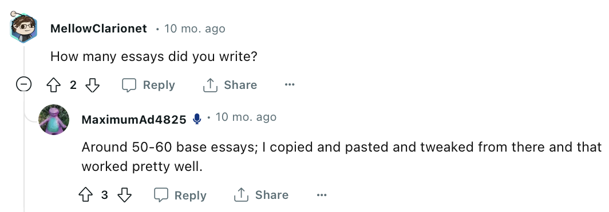This screenshot has width=609, height=212.
Task: Collapse the MellowClarionet comment thread
Action: pos(23,84)
